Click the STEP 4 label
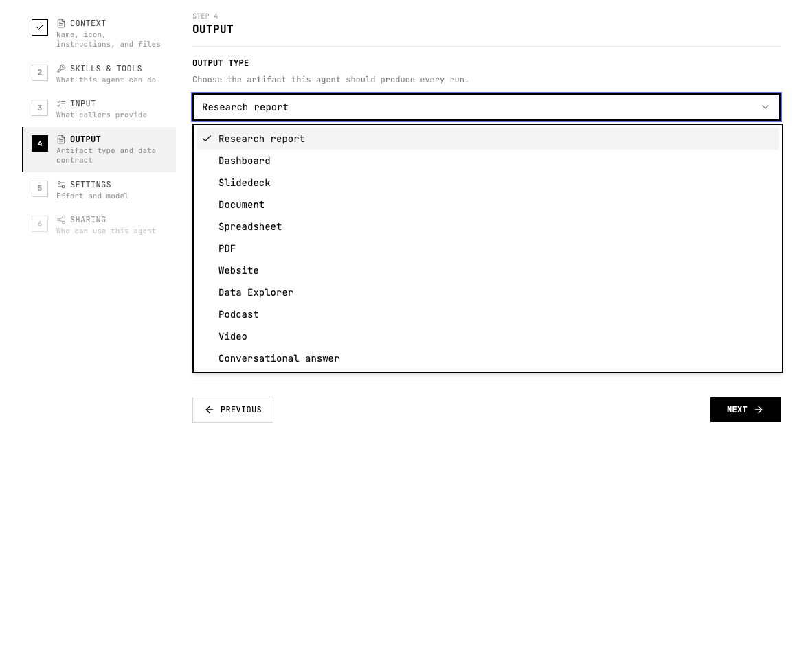Screen dimensions: 797x652 205,16
